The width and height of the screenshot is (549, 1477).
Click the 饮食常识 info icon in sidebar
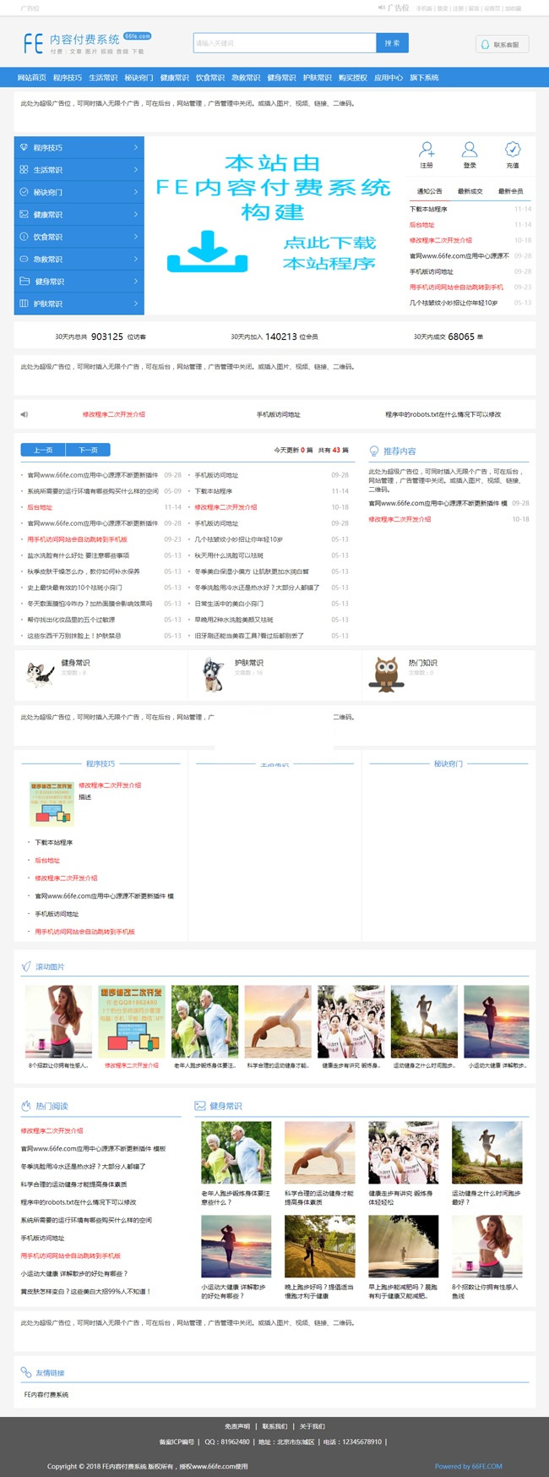tap(24, 237)
